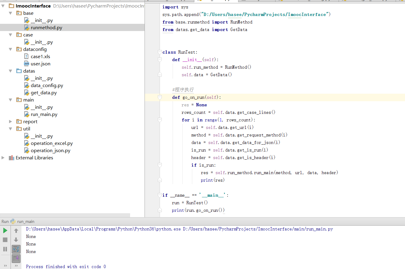Toggle soft-wrap in Run console

(x=16, y=249)
